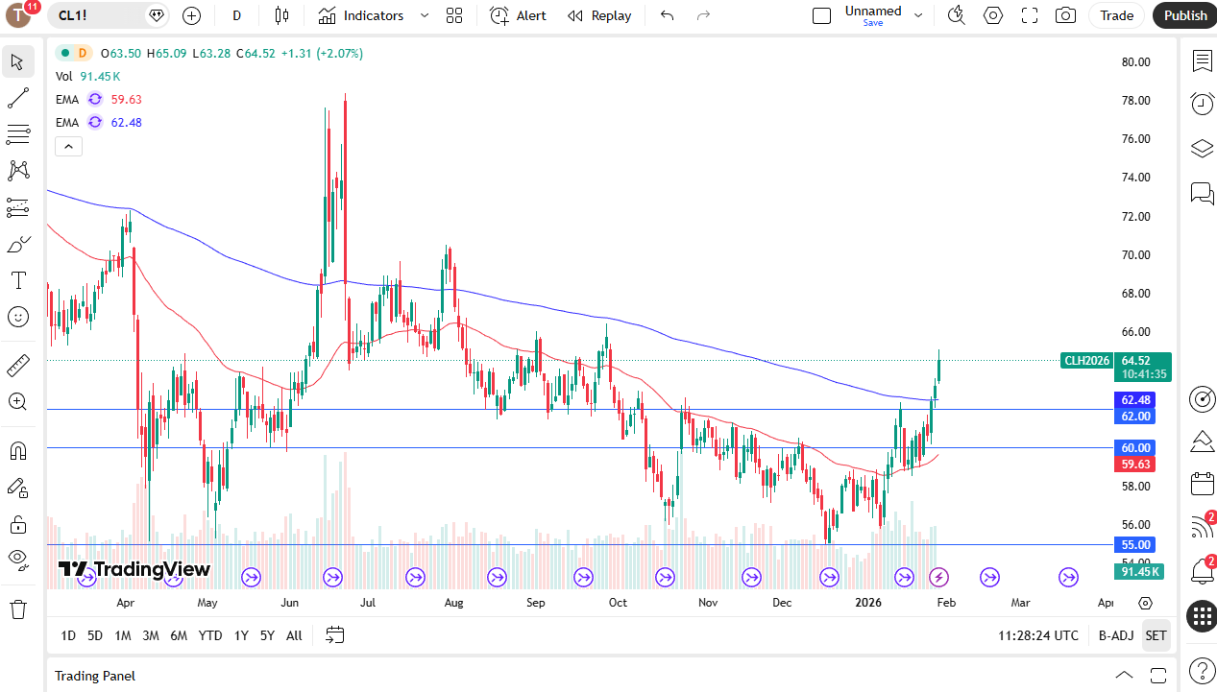The height and width of the screenshot is (692, 1217).
Task: Select the text annotation tool
Action: pos(17,280)
